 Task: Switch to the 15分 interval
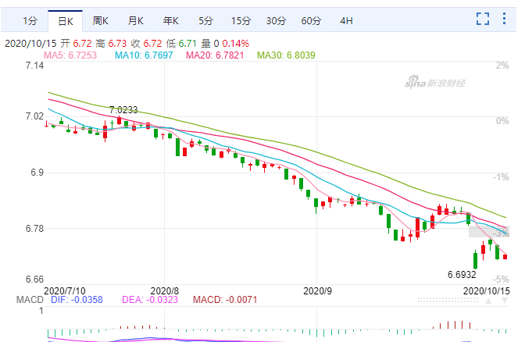[x=240, y=20]
